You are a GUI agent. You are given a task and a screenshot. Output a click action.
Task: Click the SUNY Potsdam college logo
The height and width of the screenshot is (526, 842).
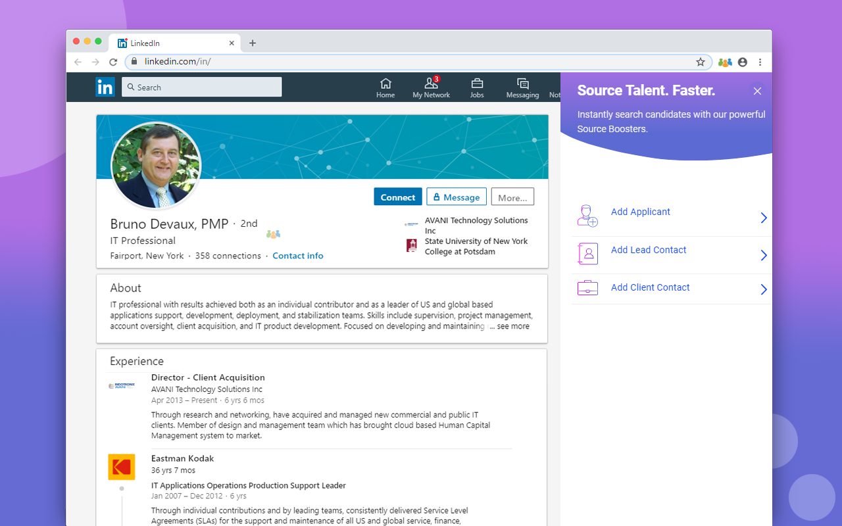[412, 246]
